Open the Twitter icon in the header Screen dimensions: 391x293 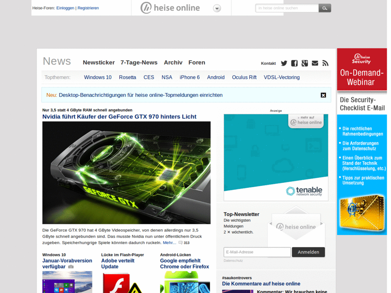(284, 63)
